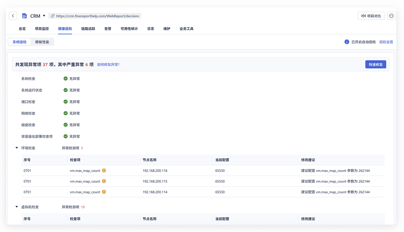The width and height of the screenshot is (404, 232).
Task: Open the 可用性统计 tab
Action: click(129, 29)
